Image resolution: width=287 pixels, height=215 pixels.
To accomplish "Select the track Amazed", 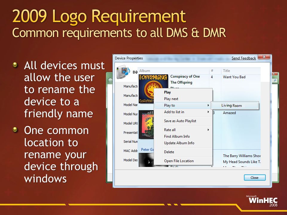I will click(x=229, y=113).
